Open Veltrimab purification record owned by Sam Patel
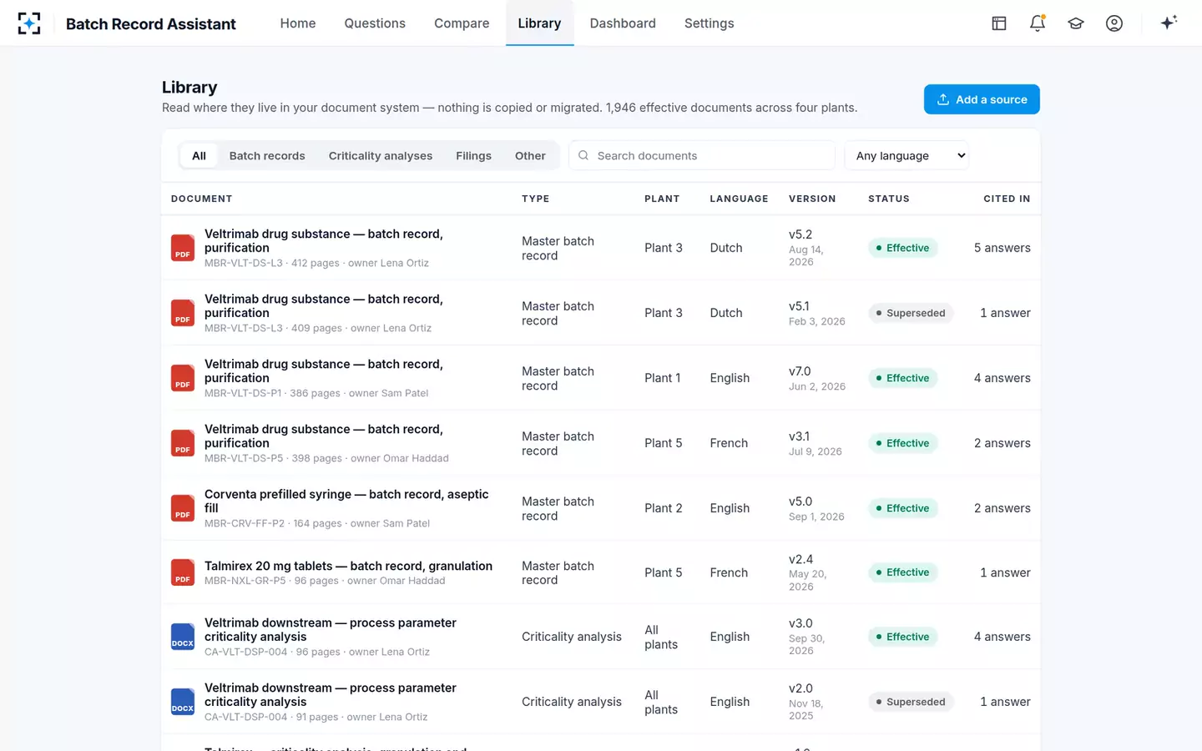The width and height of the screenshot is (1202, 751). pyautogui.click(x=324, y=370)
